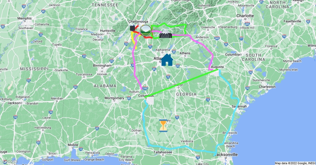The width and height of the screenshot is (316, 165).
Task: Click the blue house marker near Atlanta
Action: coord(167,60)
